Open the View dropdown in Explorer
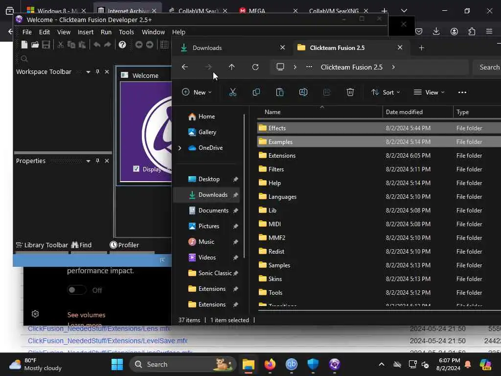 (x=429, y=93)
